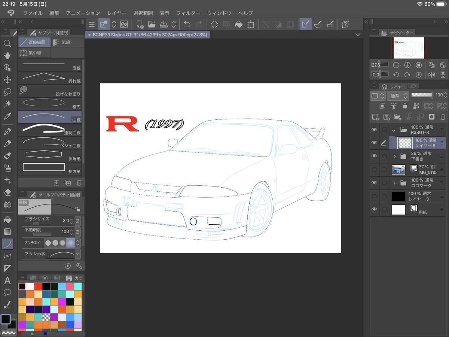Image resolution: width=449 pixels, height=337 pixels.
Task: Select the Eraser tool
Action: [x=7, y=192]
